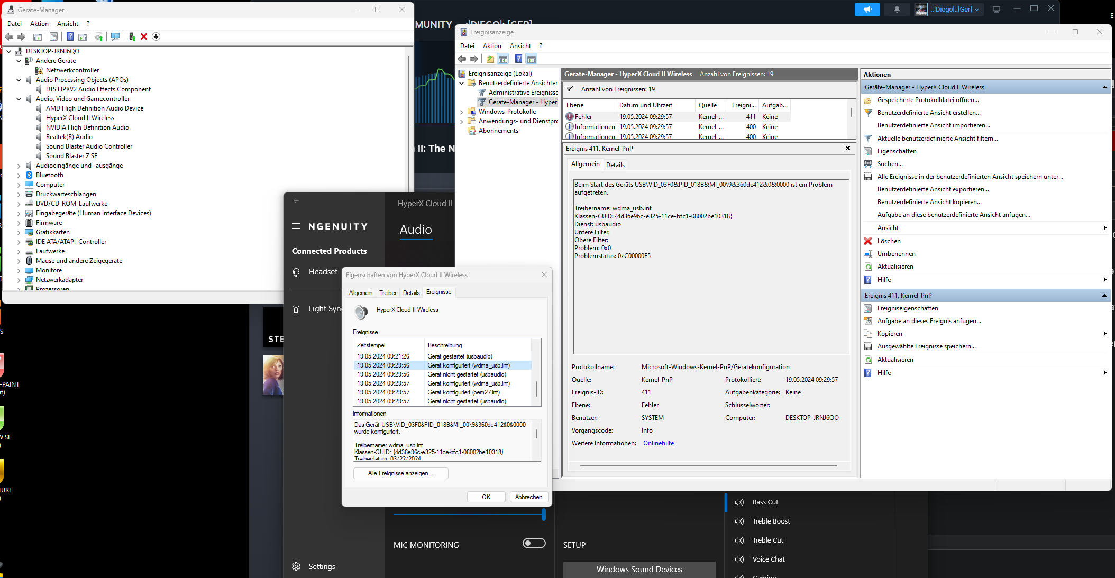Click the notification bell icon at top
This screenshot has width=1115, height=578.
click(897, 9)
